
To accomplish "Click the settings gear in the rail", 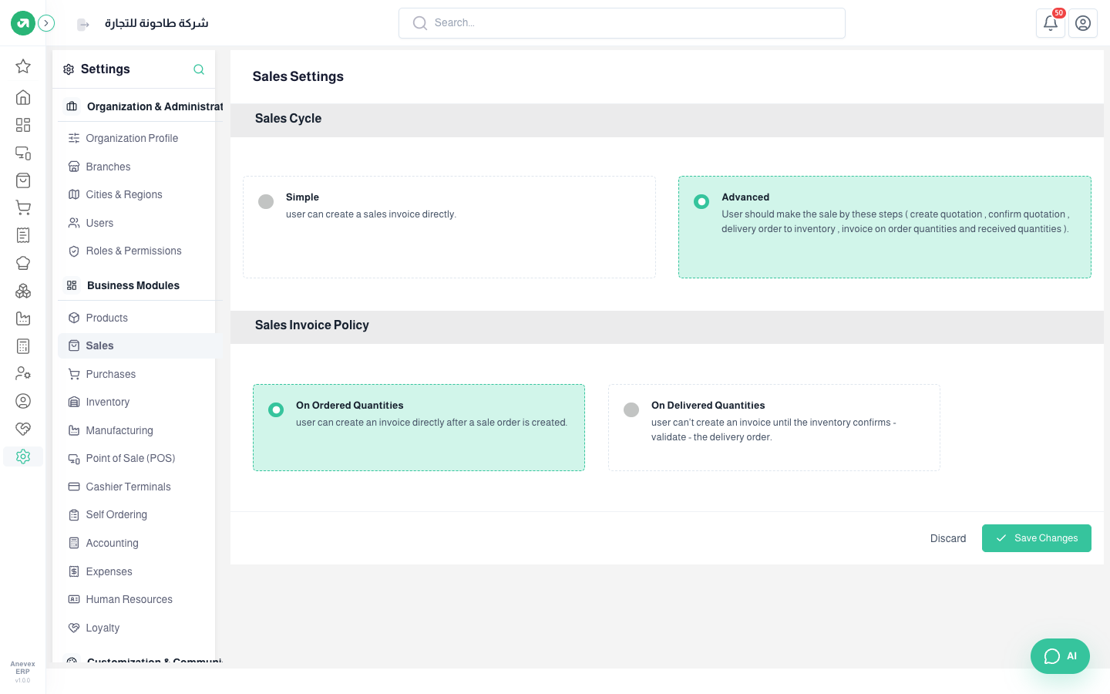I will 23,456.
